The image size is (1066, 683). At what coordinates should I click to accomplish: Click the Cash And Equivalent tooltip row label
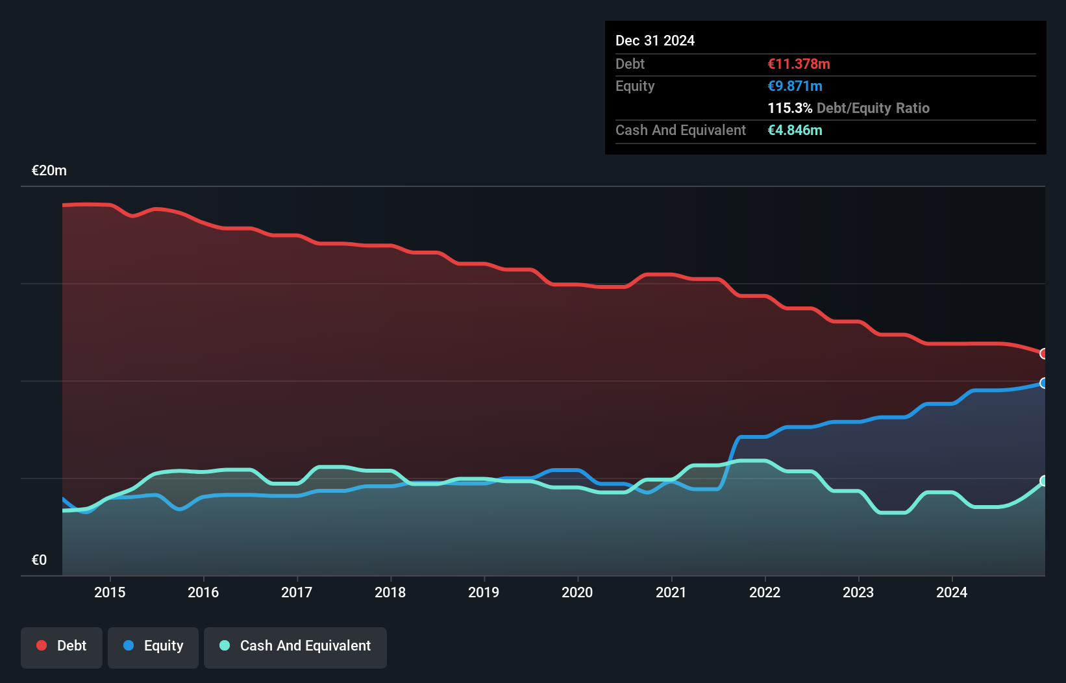point(680,130)
